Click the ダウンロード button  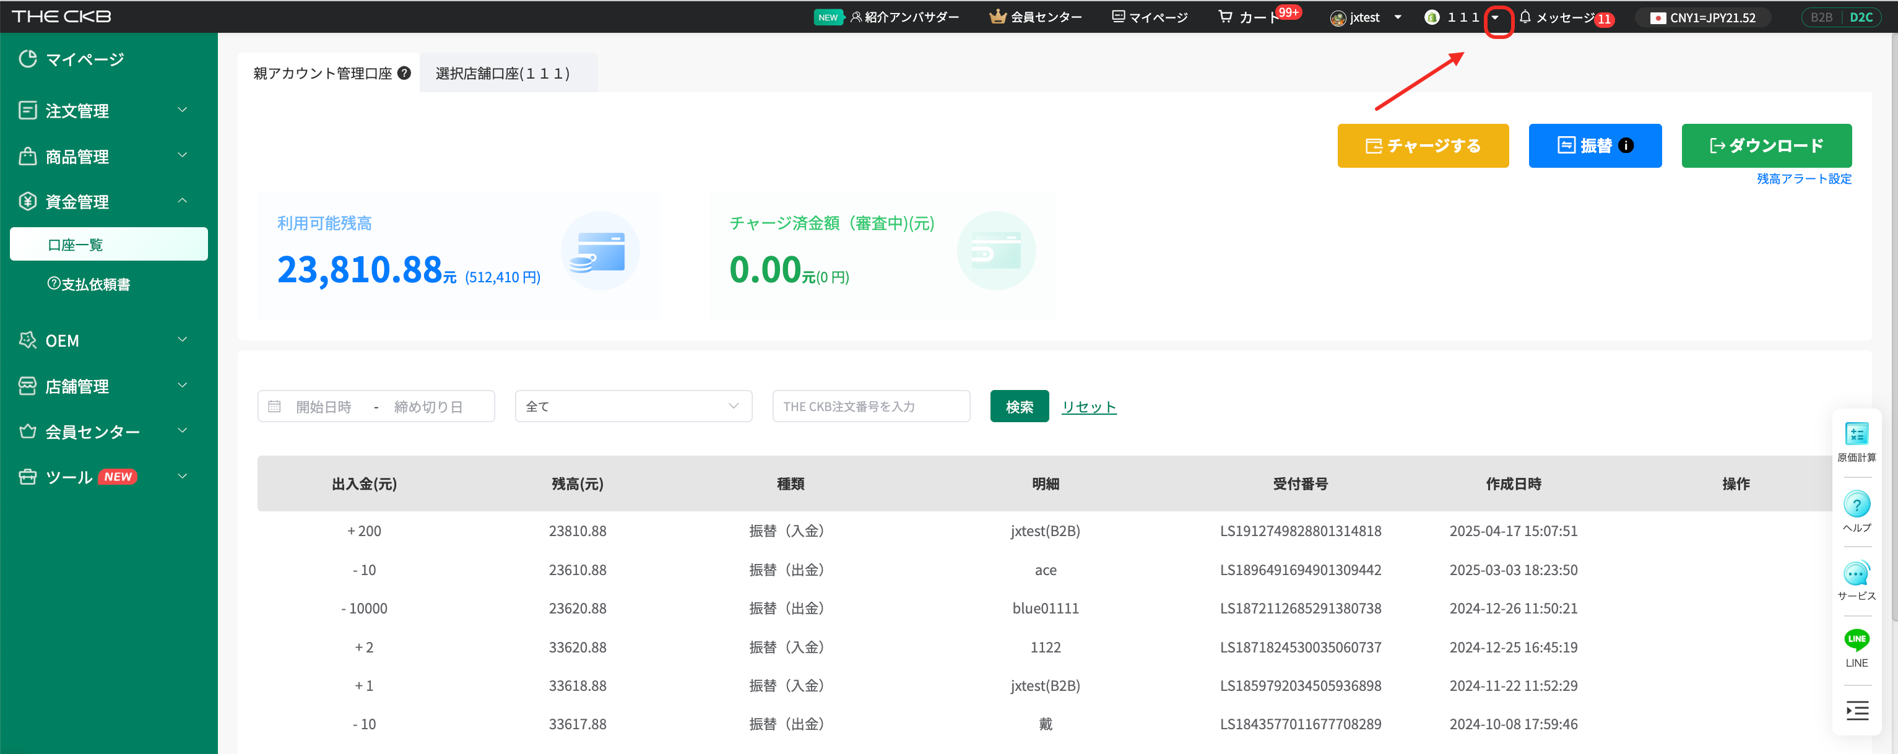pos(1766,145)
